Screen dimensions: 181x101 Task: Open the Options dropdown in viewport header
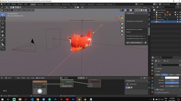[146, 7]
